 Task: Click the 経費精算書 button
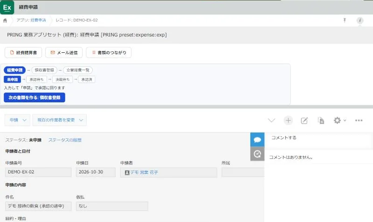pyautogui.click(x=23, y=52)
